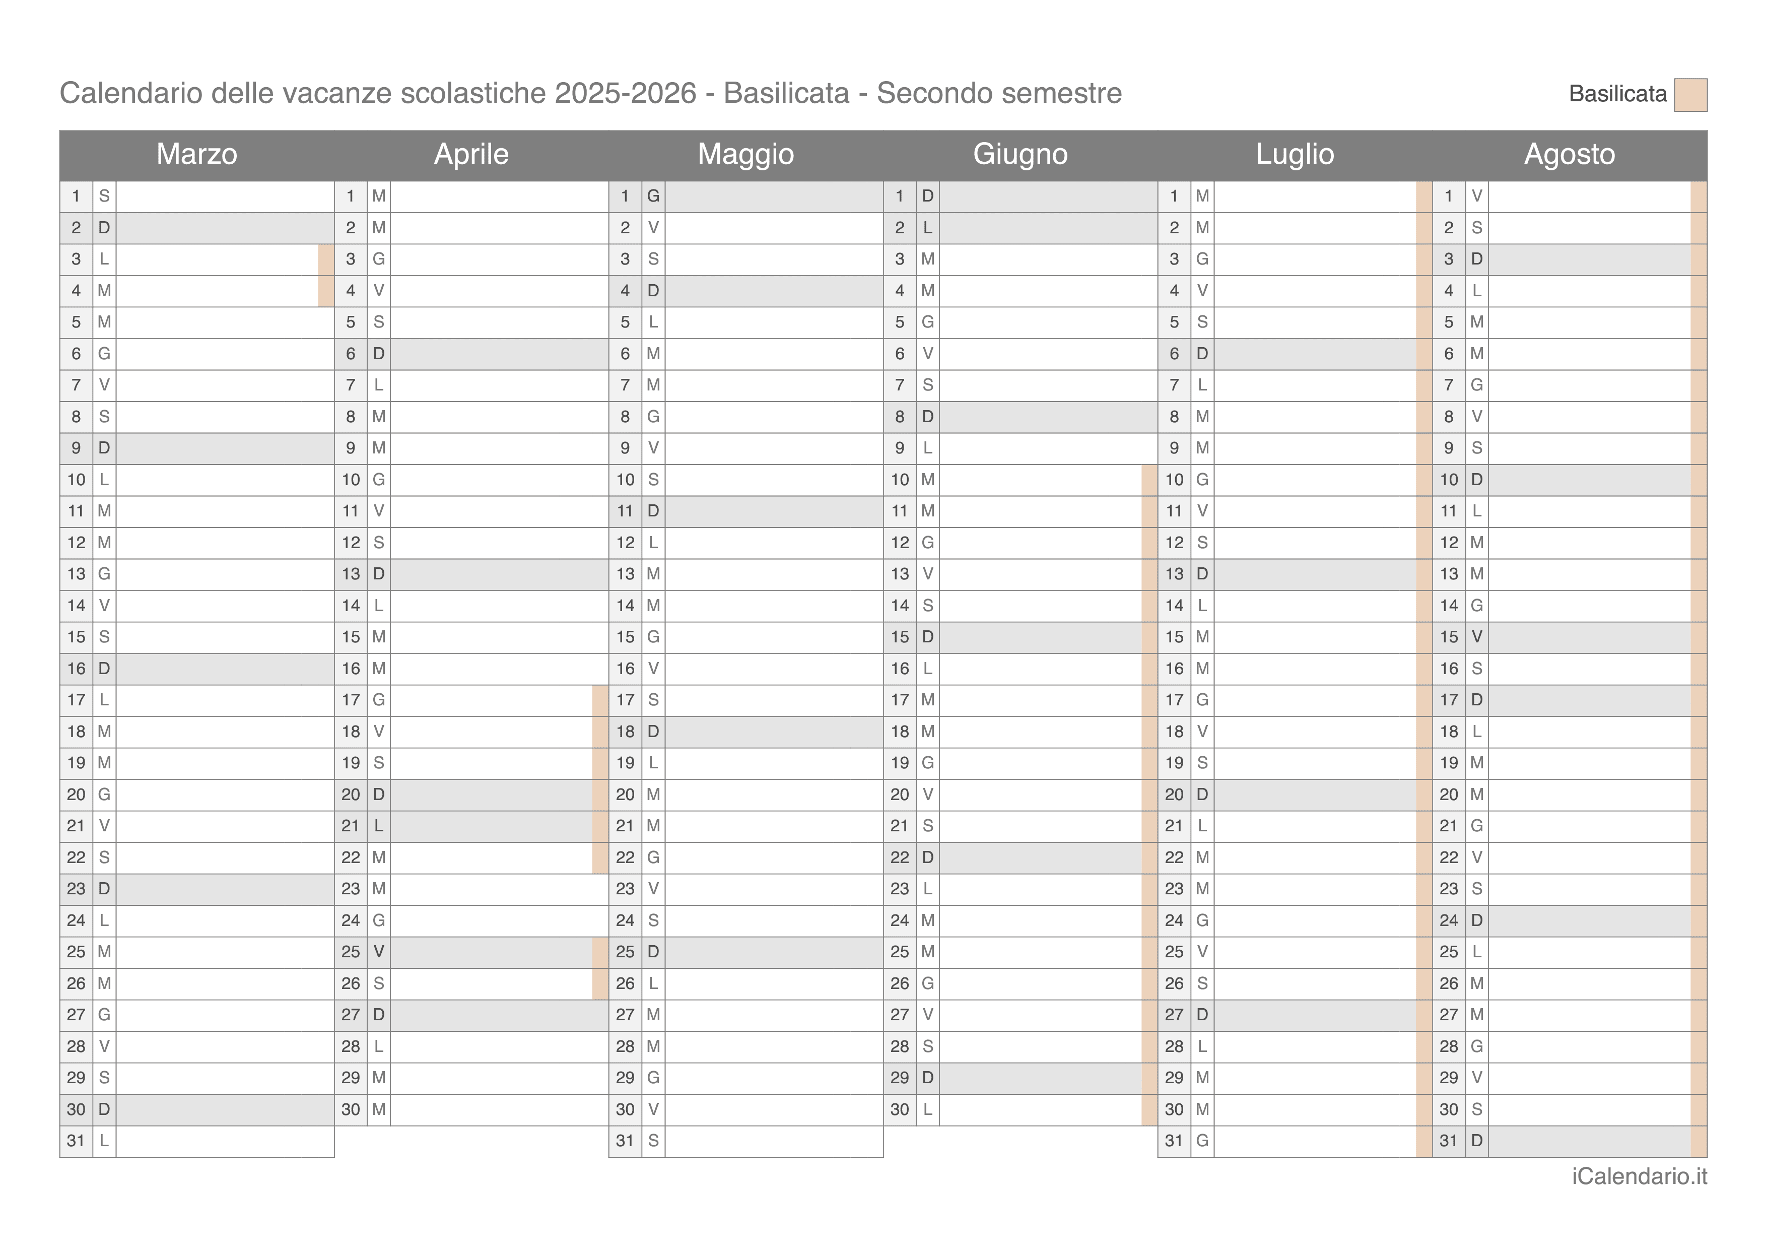Click day 21 L in Aprile
1767x1251 pixels.
click(471, 827)
